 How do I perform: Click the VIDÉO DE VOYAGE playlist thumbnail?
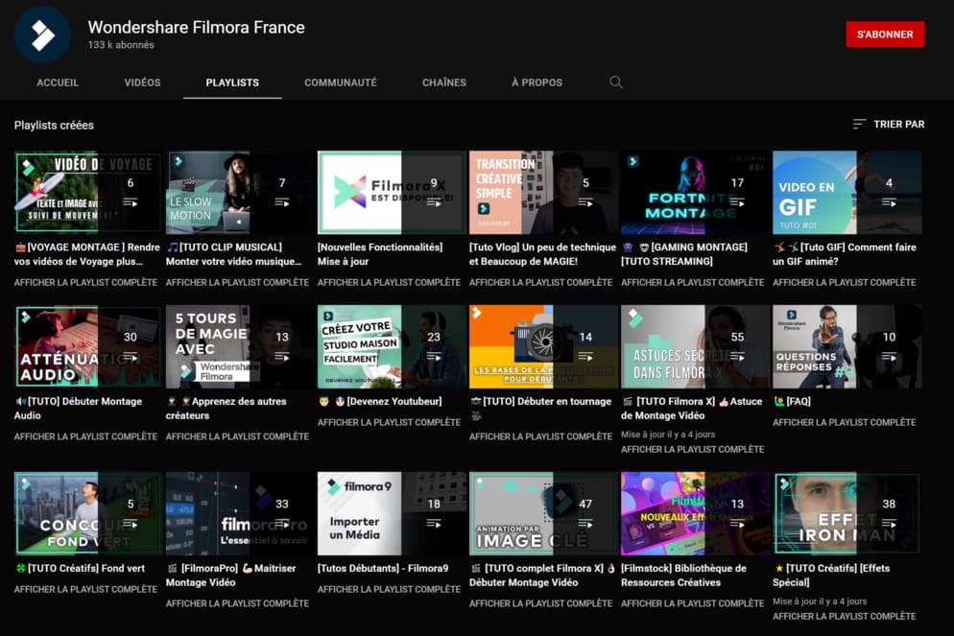tap(88, 192)
